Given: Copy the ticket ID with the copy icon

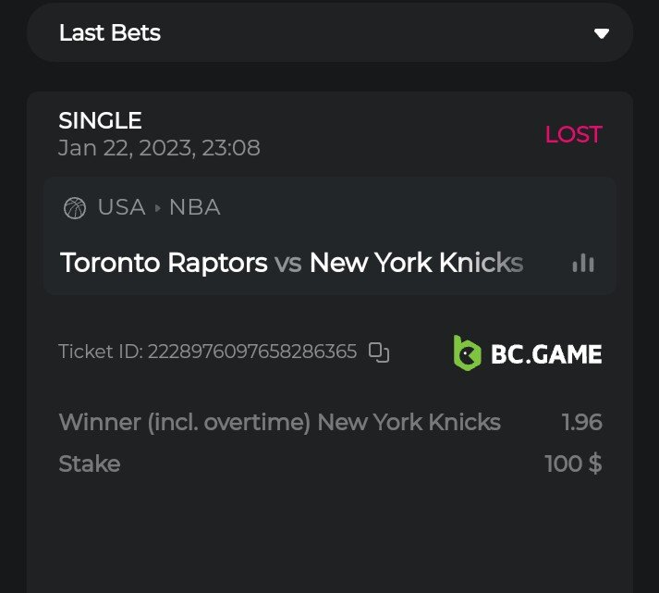Looking at the screenshot, I should click(x=379, y=352).
